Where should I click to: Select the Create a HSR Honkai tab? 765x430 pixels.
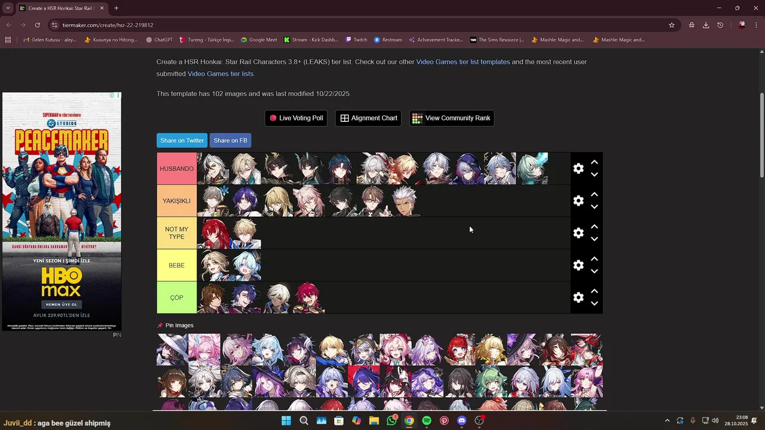61,8
